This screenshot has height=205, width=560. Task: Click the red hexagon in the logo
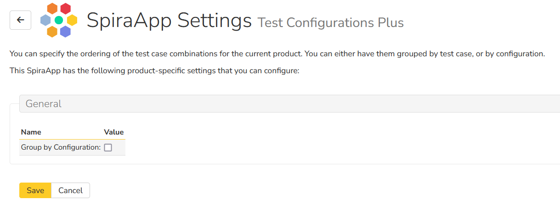point(66,9)
